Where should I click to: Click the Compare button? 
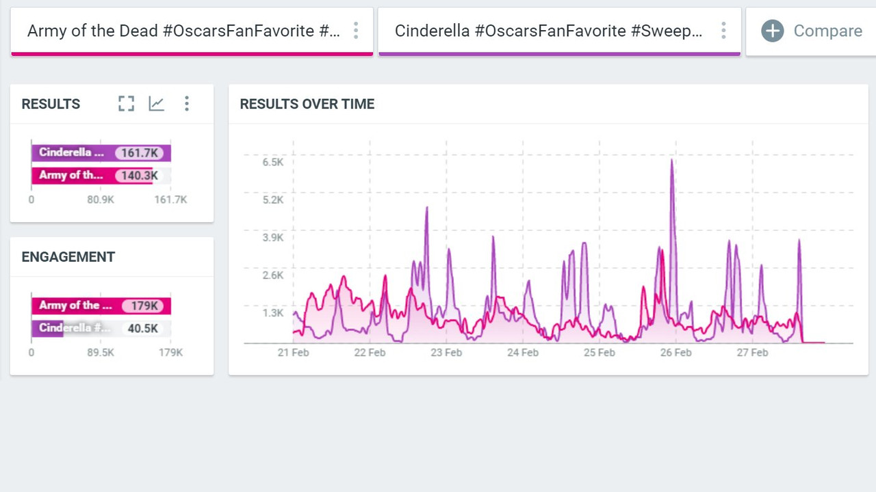coord(812,31)
